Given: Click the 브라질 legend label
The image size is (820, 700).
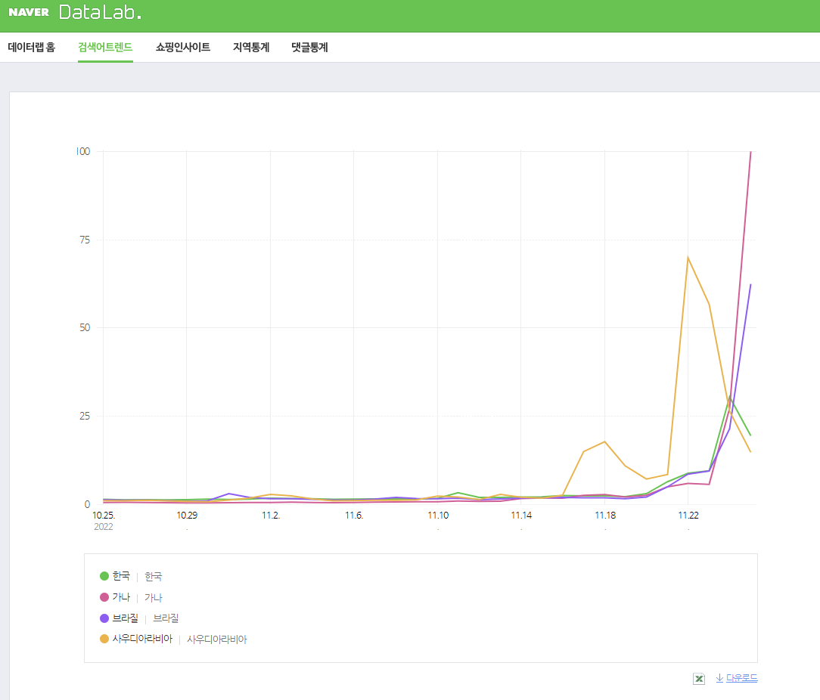Looking at the screenshot, I should 125,618.
